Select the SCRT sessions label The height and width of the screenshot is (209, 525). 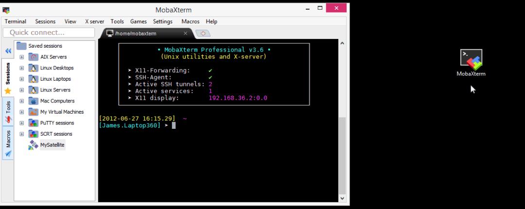coord(56,134)
